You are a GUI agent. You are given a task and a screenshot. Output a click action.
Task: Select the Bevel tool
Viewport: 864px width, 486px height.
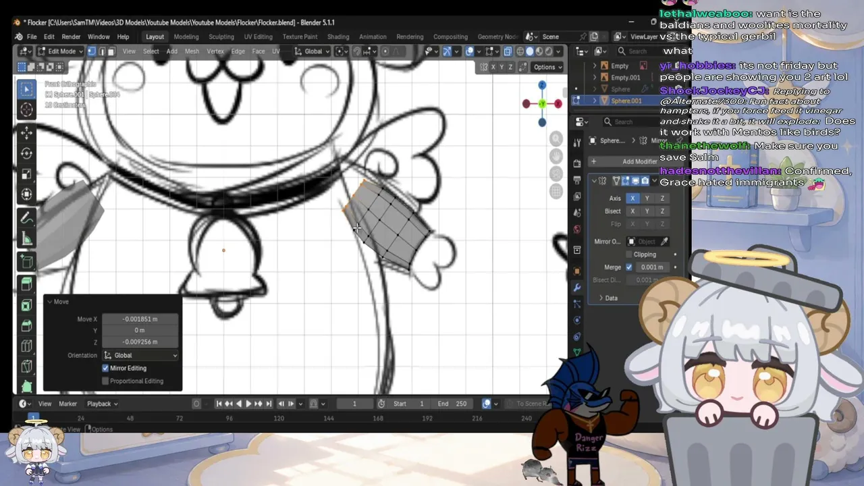coord(27,325)
